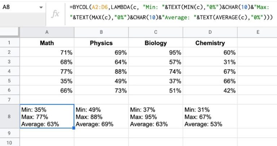Click the Math header cell
This screenshot has height=146, width=277.
47,43
